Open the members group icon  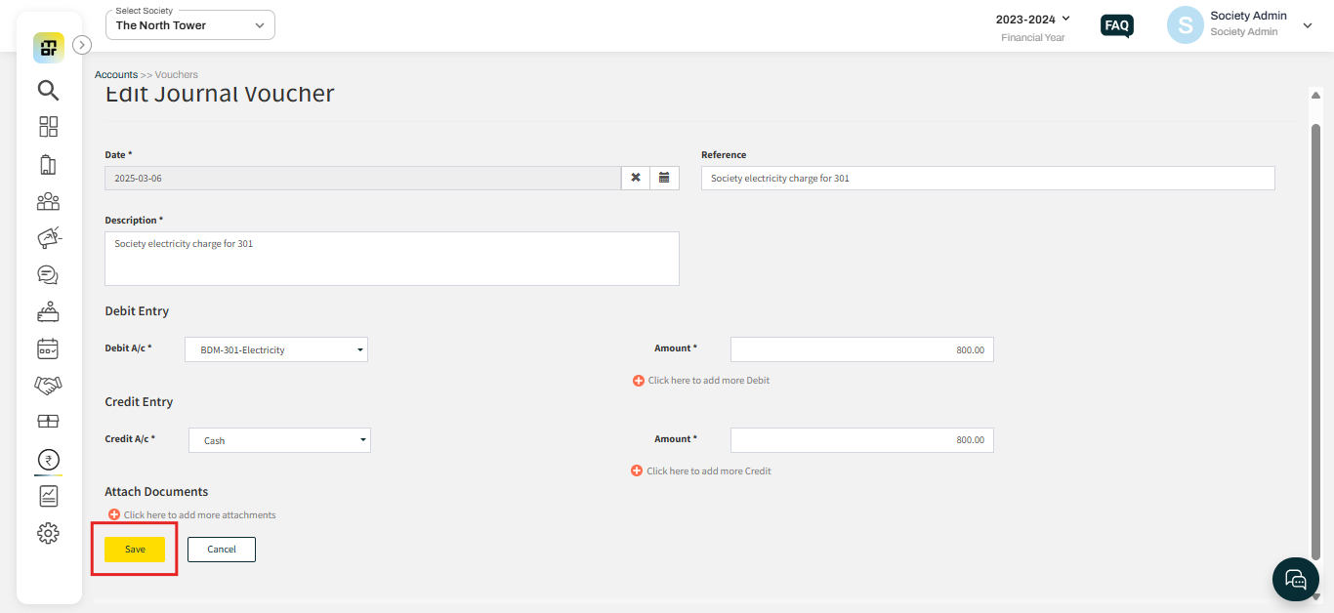48,201
